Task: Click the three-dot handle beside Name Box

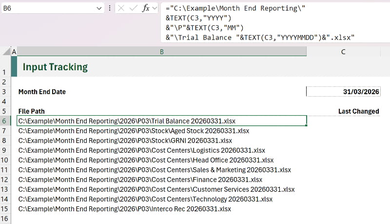Action: coord(110,8)
